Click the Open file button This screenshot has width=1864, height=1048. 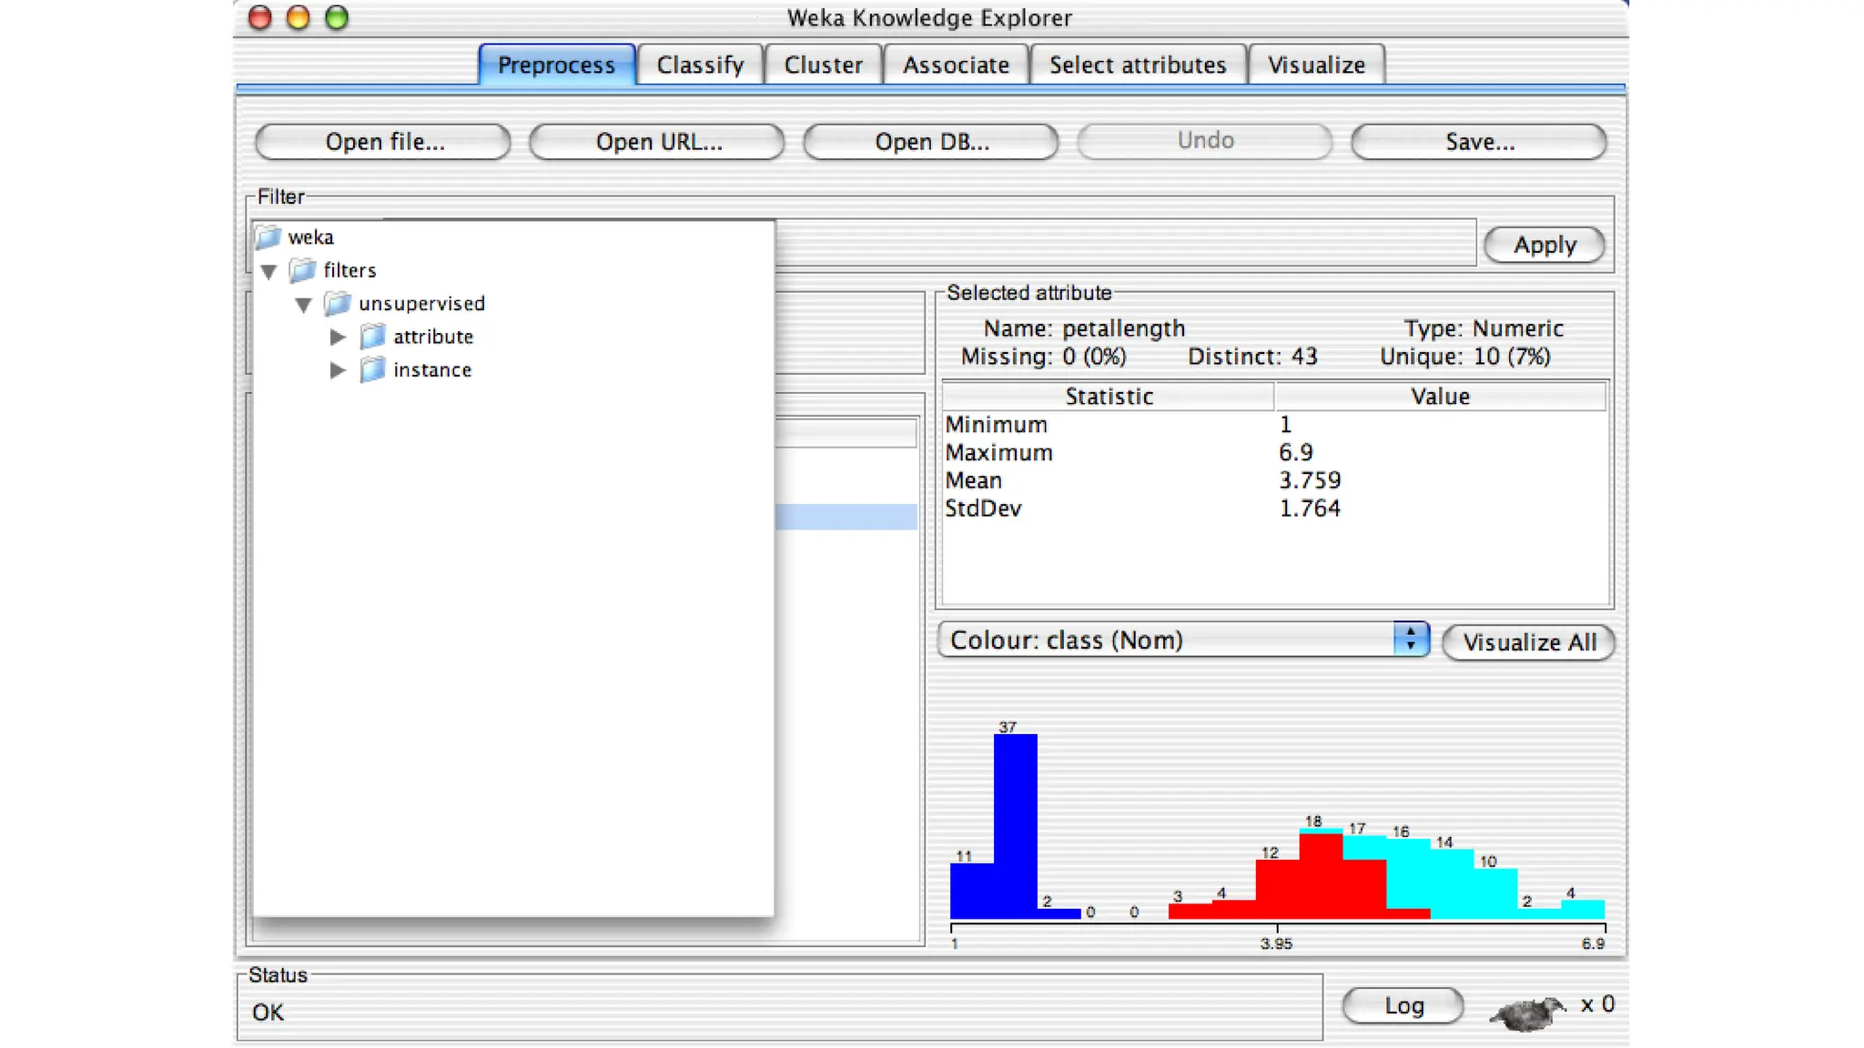coord(383,142)
